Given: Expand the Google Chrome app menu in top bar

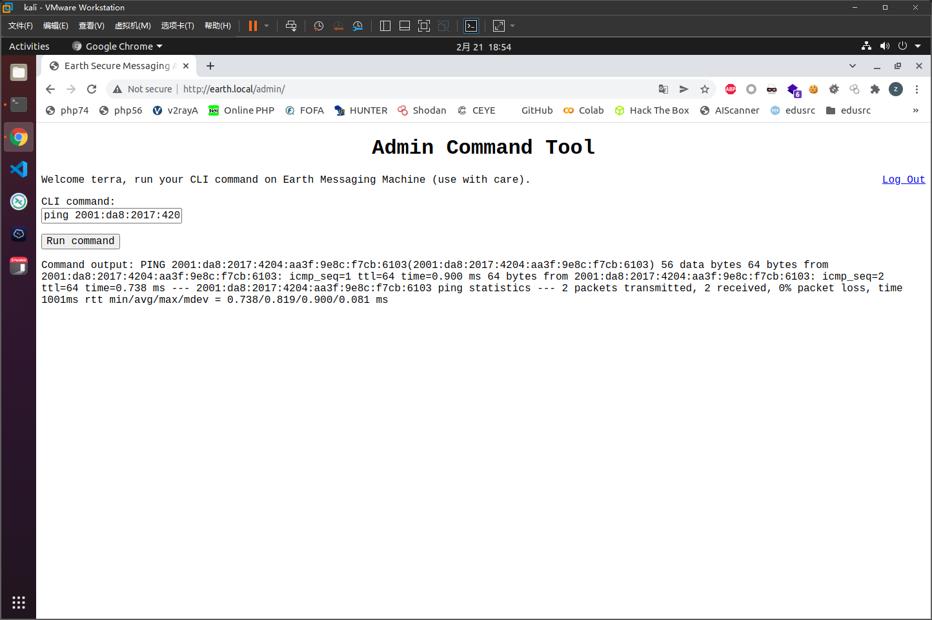Looking at the screenshot, I should [117, 46].
